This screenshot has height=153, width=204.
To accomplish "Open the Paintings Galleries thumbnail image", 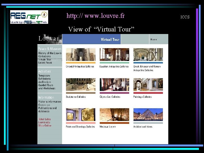I will click(148, 84).
